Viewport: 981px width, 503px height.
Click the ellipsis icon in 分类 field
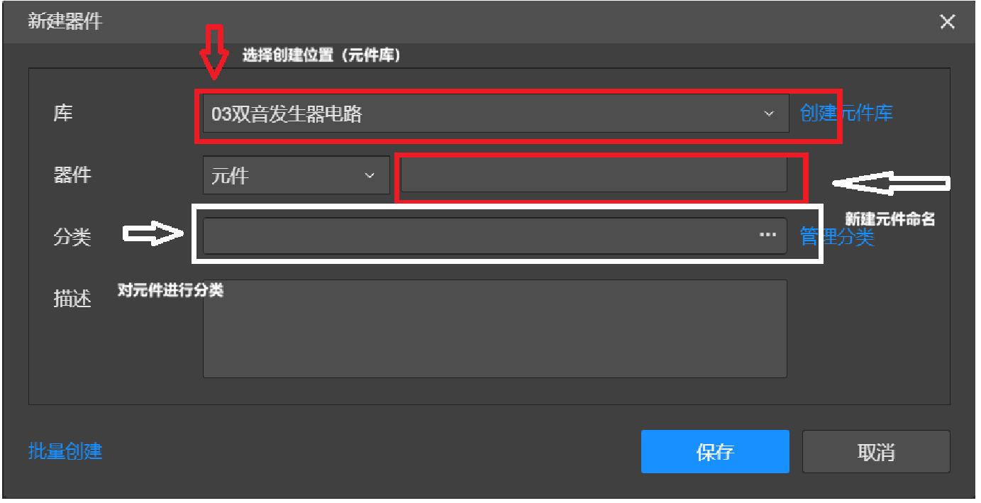click(x=767, y=235)
